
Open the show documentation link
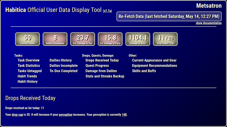pyautogui.click(x=209, y=23)
